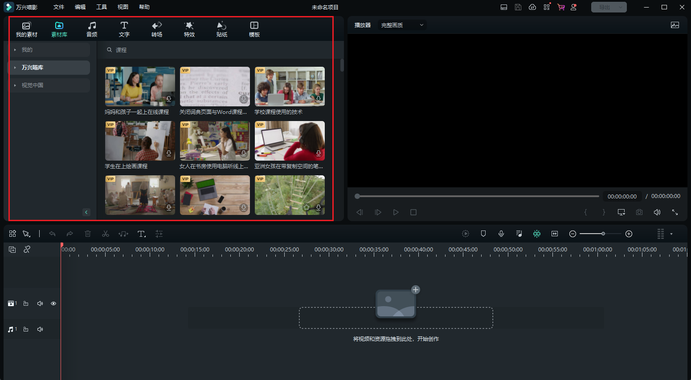Image resolution: width=691 pixels, height=380 pixels.
Task: Open the 转场 (Transitions) panel
Action: pyautogui.click(x=157, y=29)
